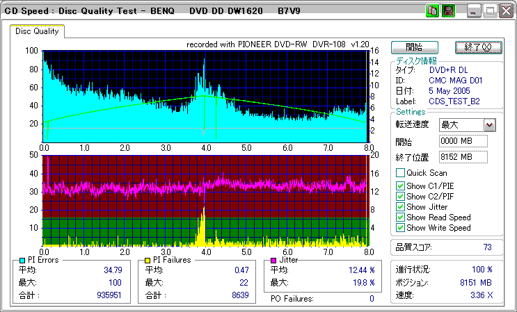Toggle the Show C2/PIF checkbox
517x312 pixels.
tap(400, 196)
